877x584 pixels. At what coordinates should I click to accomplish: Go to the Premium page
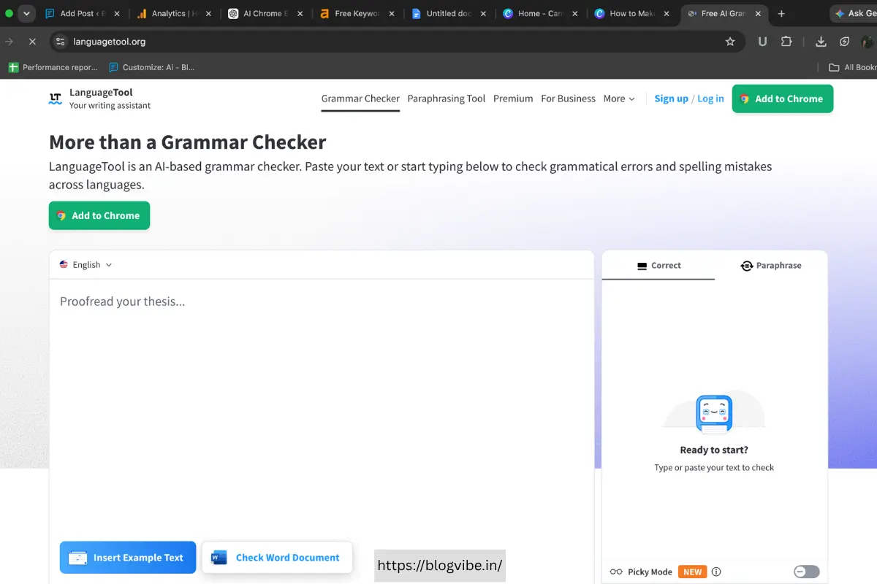coord(513,99)
